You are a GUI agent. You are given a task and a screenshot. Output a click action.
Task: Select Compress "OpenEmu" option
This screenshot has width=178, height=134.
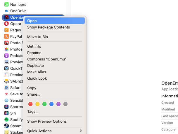55,59
